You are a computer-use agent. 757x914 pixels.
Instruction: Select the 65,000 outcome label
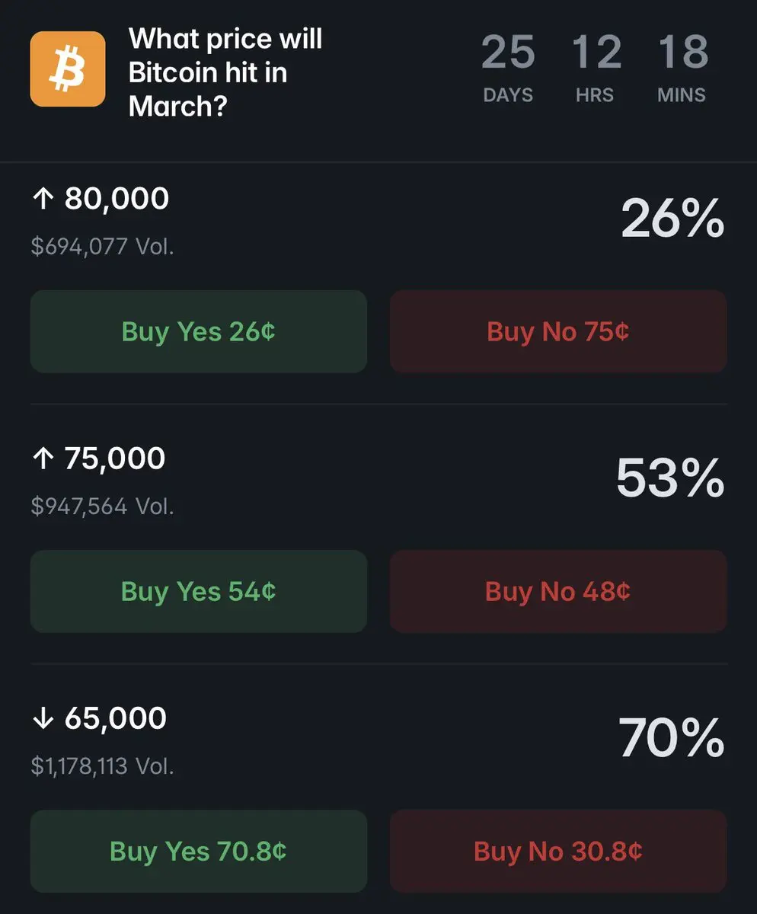(116, 719)
